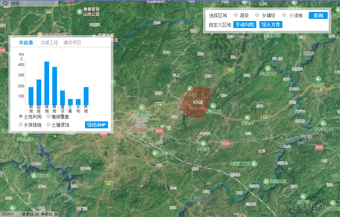The height and width of the screenshot is (217, 340).
Task: Click the 骆驼大坡 mountain marker icon
Action: tap(266, 181)
